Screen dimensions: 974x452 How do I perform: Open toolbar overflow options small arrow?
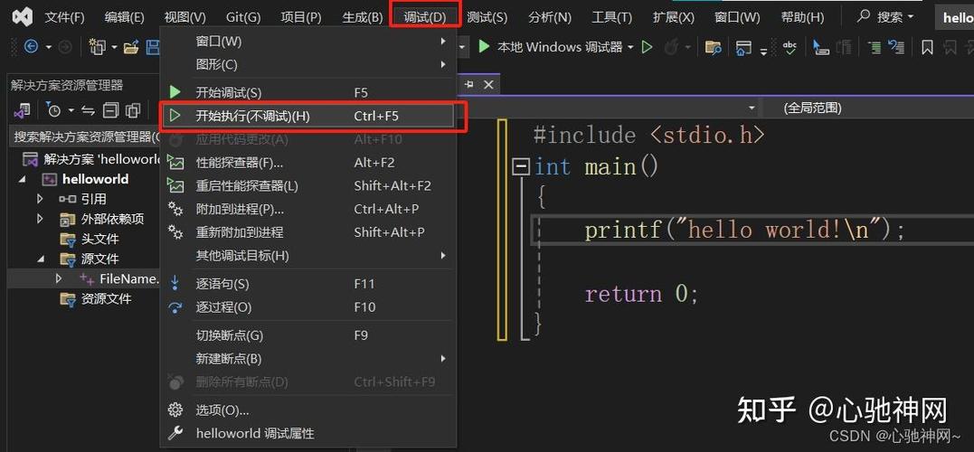[x=763, y=52]
